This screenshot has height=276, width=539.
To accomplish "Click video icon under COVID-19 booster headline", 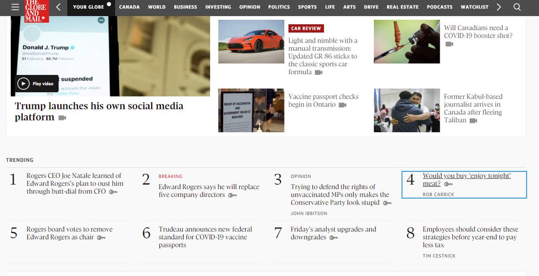I will pyautogui.click(x=449, y=44).
